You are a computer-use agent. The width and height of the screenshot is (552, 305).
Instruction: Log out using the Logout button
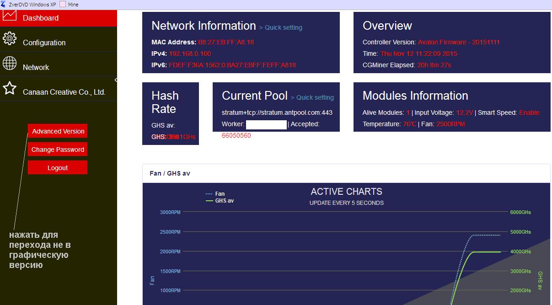(x=58, y=168)
